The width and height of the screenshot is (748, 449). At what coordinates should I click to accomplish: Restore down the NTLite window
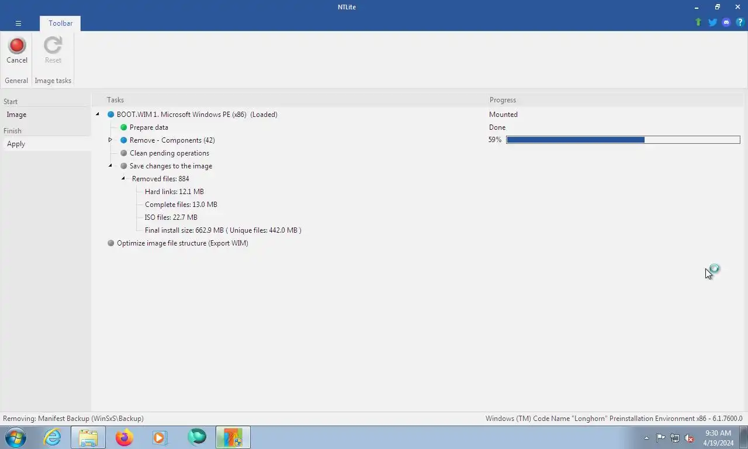(x=717, y=7)
